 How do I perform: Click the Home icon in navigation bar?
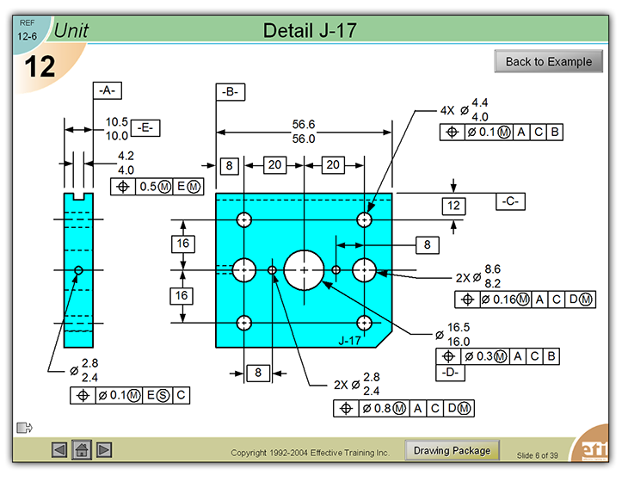click(82, 449)
